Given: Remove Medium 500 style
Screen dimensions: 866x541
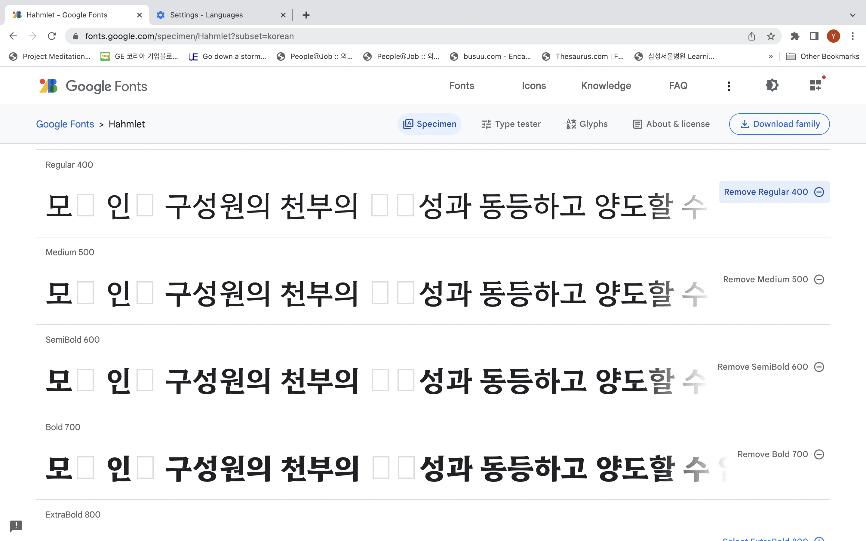Looking at the screenshot, I should point(773,280).
